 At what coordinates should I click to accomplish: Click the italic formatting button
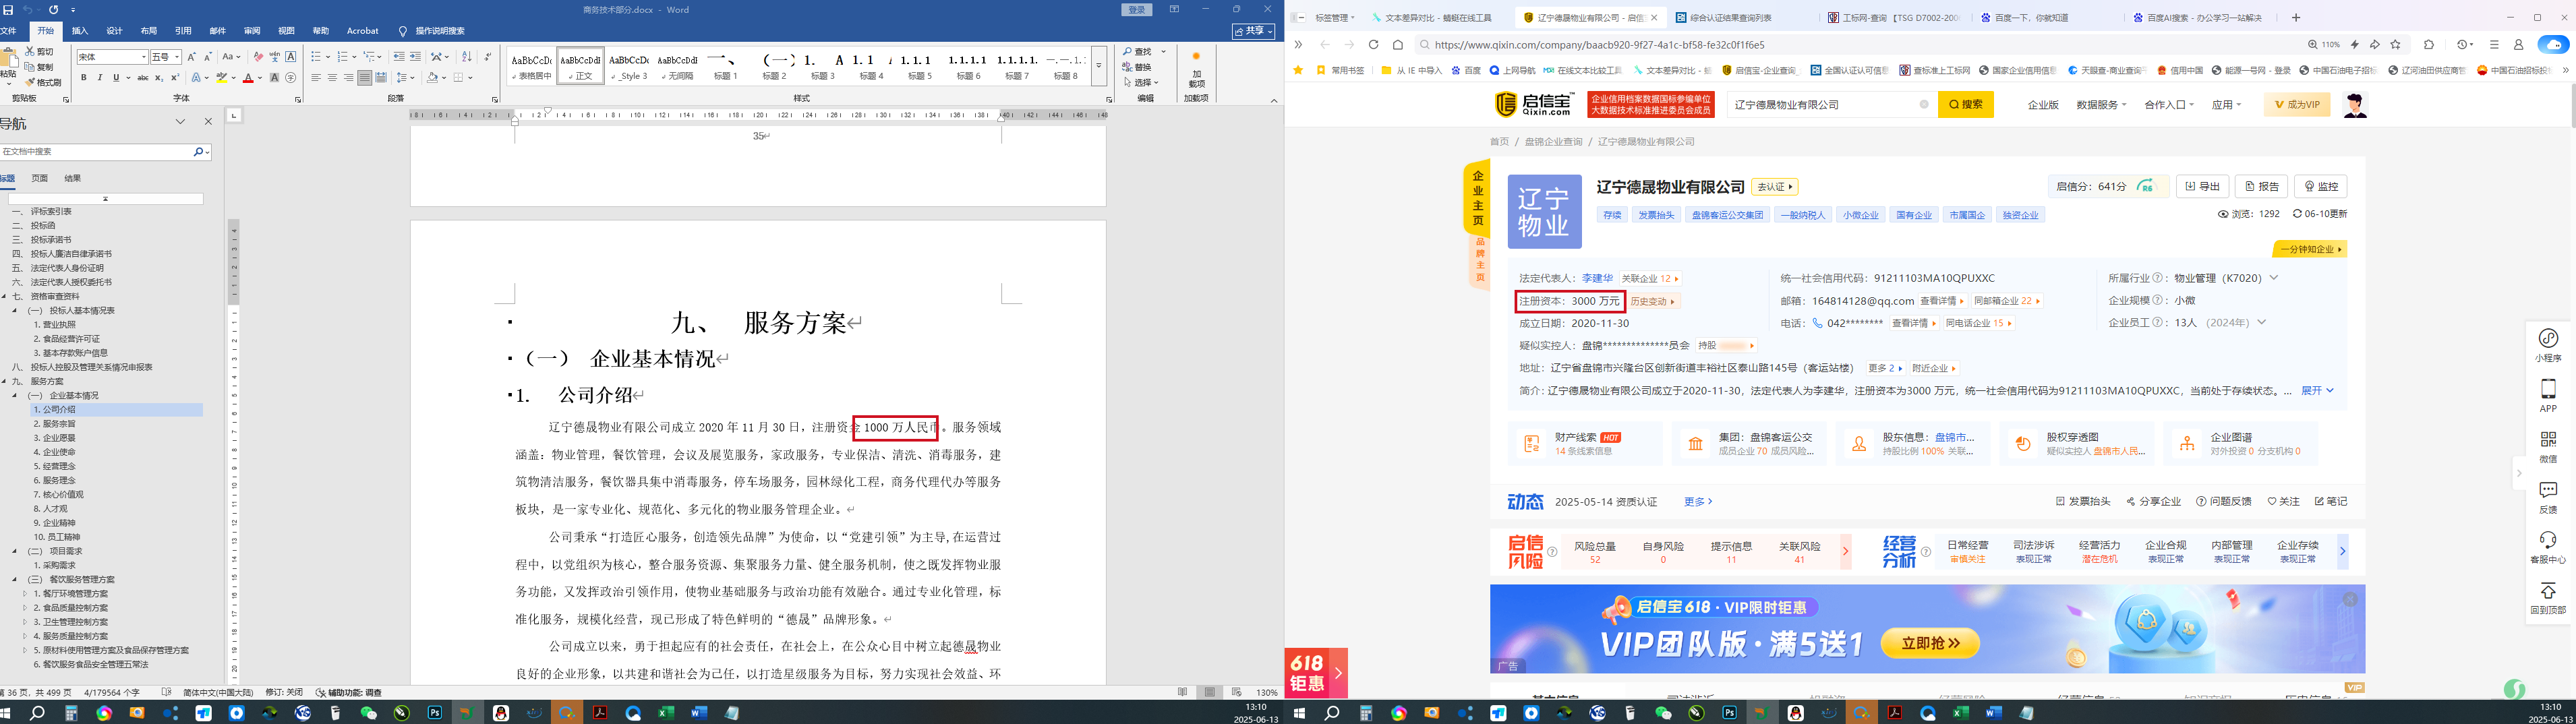point(100,78)
